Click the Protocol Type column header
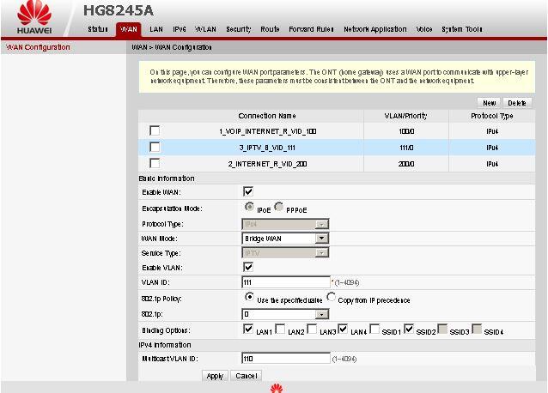Viewport: 548px width, 393px height. tap(491, 116)
